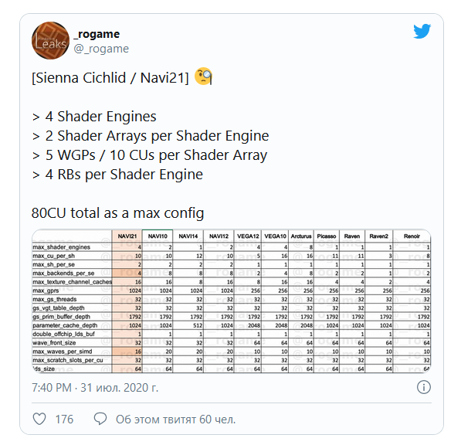461x445 pixels.
Task: Open the spec table image thumbnail
Action: coord(232,301)
